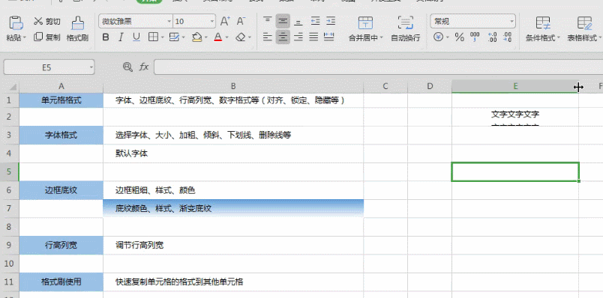The height and width of the screenshot is (298, 603).
Task: Open the number format dropdown 常规
Action: click(511, 22)
